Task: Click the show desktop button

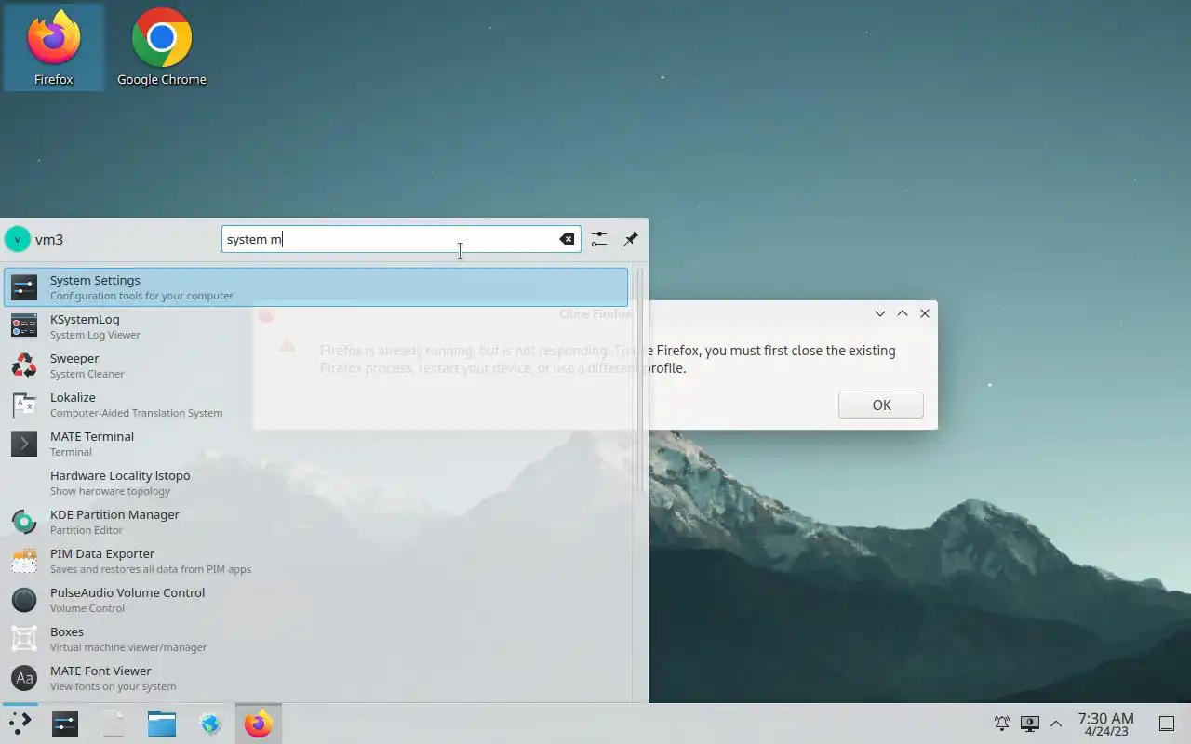Action: point(1167,724)
